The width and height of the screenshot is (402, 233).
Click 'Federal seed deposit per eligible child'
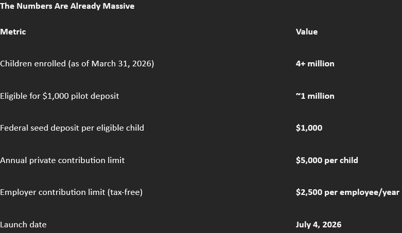(72, 128)
